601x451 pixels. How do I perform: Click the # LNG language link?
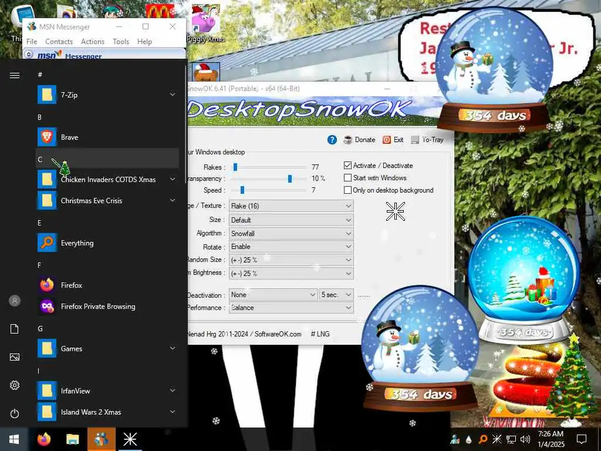tap(320, 334)
